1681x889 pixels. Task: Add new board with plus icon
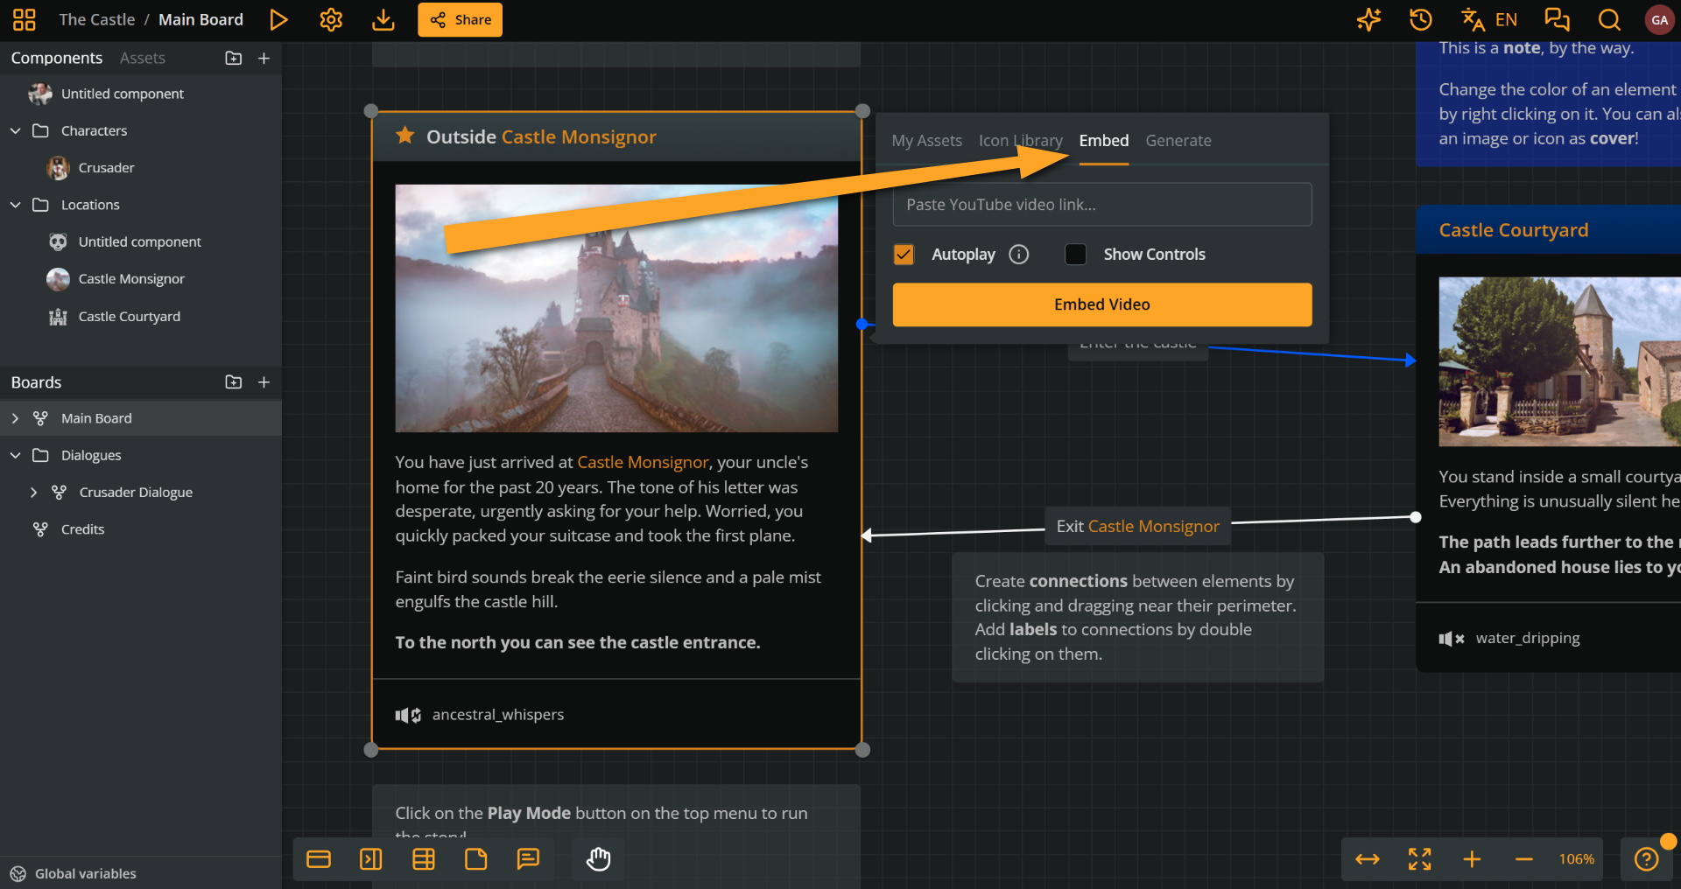[264, 382]
